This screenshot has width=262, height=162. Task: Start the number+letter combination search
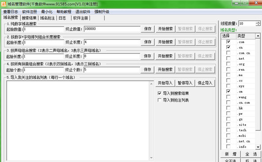[165, 42]
